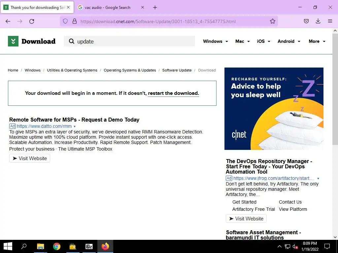Click the green Download logo icon

13,41
